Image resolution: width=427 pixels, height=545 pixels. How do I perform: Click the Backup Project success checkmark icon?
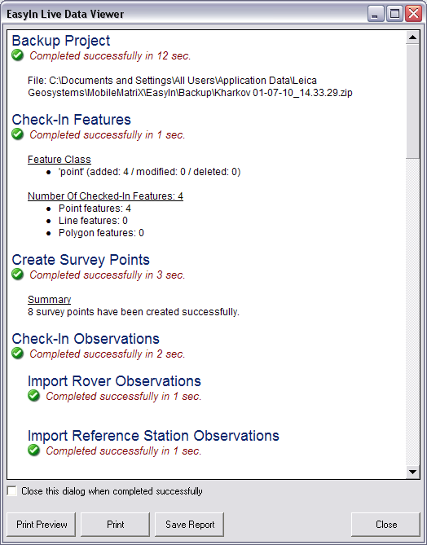17,55
